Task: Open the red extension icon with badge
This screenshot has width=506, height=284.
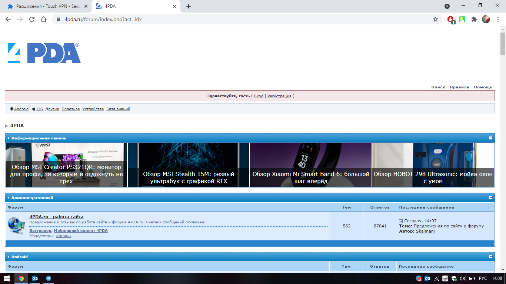Action: click(451, 19)
